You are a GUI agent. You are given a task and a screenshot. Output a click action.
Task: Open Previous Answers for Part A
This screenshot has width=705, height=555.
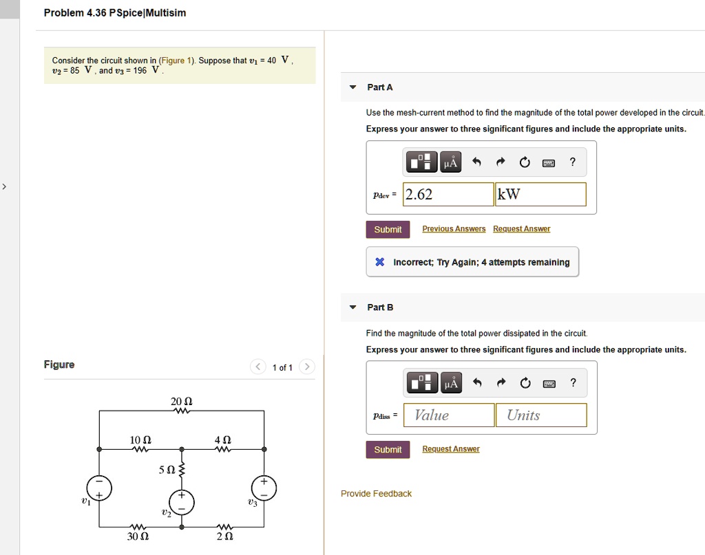pos(454,228)
